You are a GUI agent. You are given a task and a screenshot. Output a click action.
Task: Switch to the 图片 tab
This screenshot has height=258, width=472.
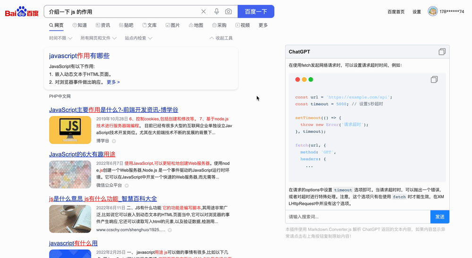click(173, 25)
